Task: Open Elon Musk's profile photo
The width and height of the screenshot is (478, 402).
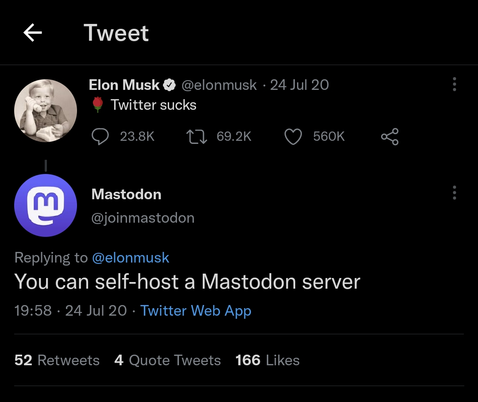Action: click(x=46, y=110)
